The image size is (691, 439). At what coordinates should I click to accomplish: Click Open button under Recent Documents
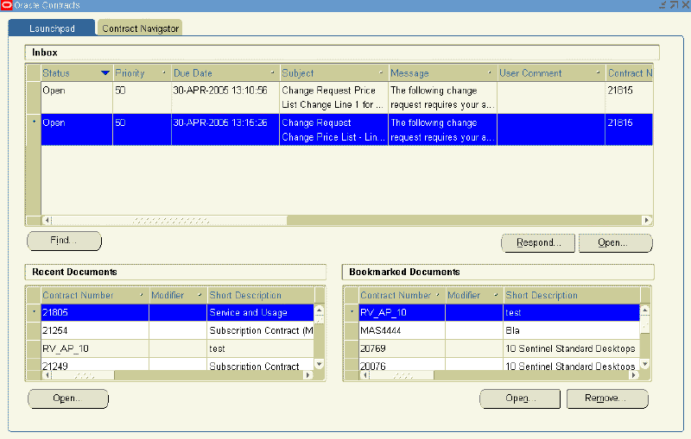click(68, 398)
